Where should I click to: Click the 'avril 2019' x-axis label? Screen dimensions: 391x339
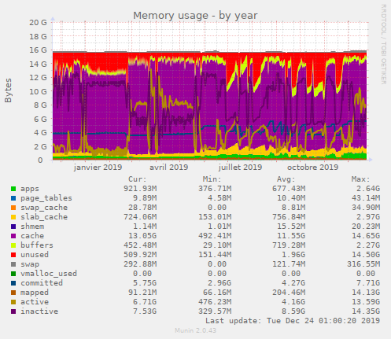coord(169,168)
